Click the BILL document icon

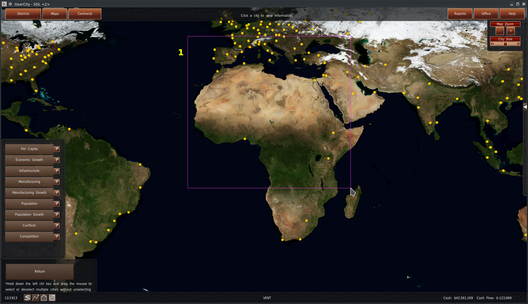pos(52,298)
